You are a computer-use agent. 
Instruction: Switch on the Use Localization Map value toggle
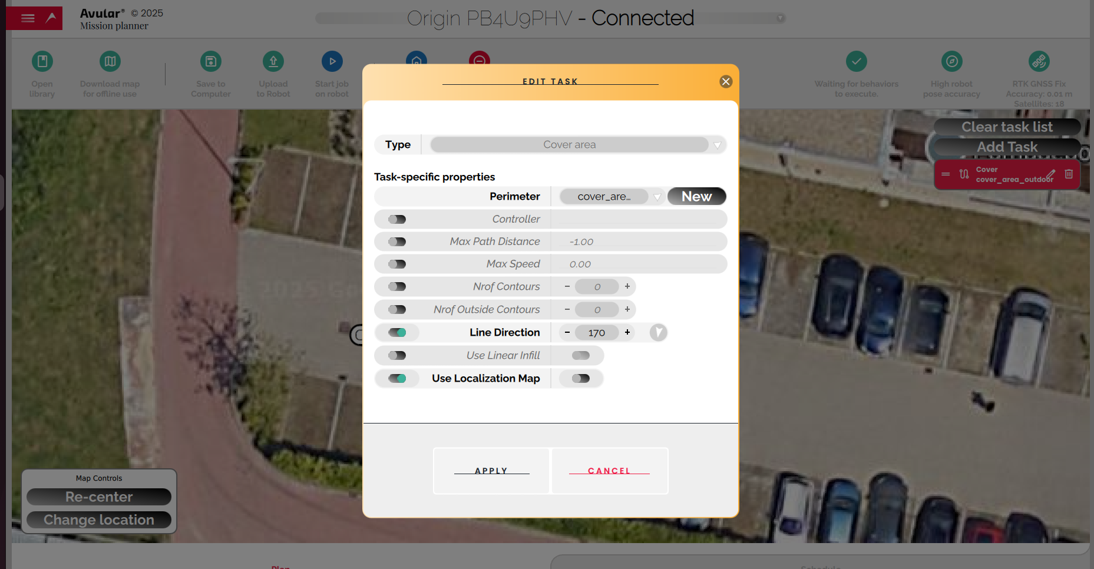click(580, 378)
